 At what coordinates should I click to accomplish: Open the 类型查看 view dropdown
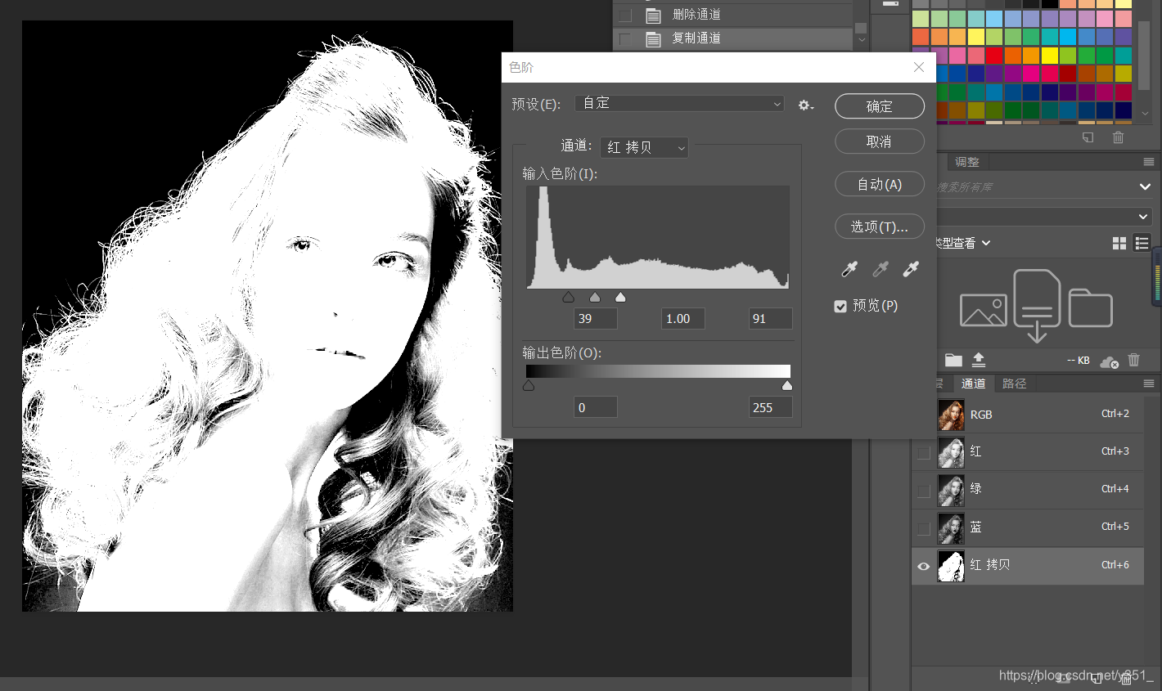tap(964, 243)
